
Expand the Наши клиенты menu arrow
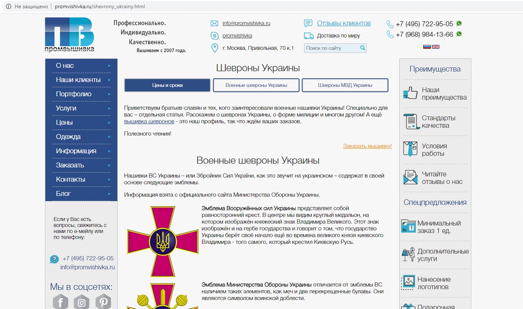(109, 80)
